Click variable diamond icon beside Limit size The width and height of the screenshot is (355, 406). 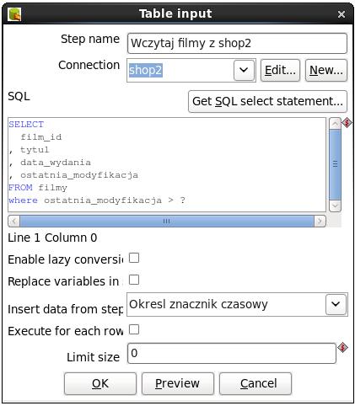point(342,348)
